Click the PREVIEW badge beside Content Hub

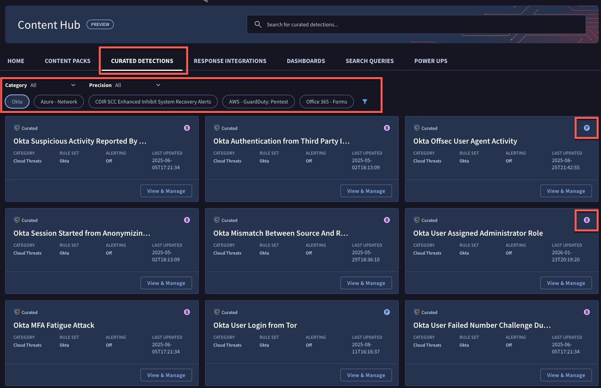100,24
